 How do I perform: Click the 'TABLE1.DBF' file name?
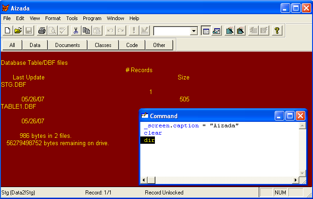coord(19,106)
